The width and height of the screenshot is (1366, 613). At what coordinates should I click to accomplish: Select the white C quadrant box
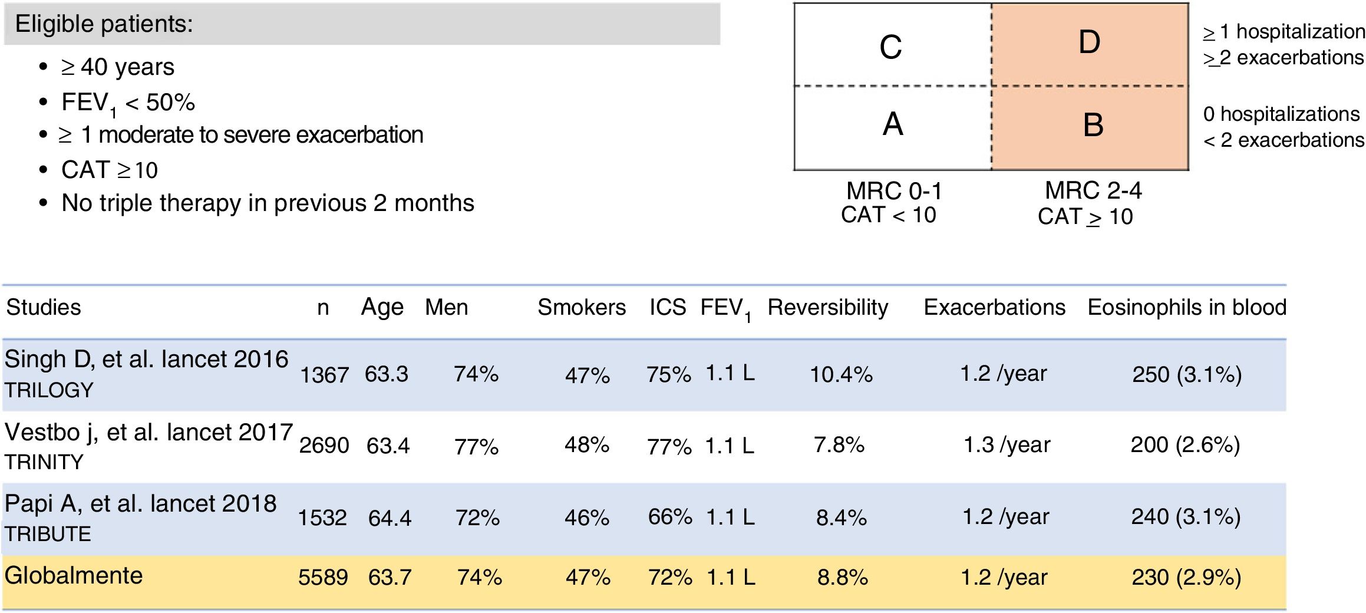pos(892,46)
